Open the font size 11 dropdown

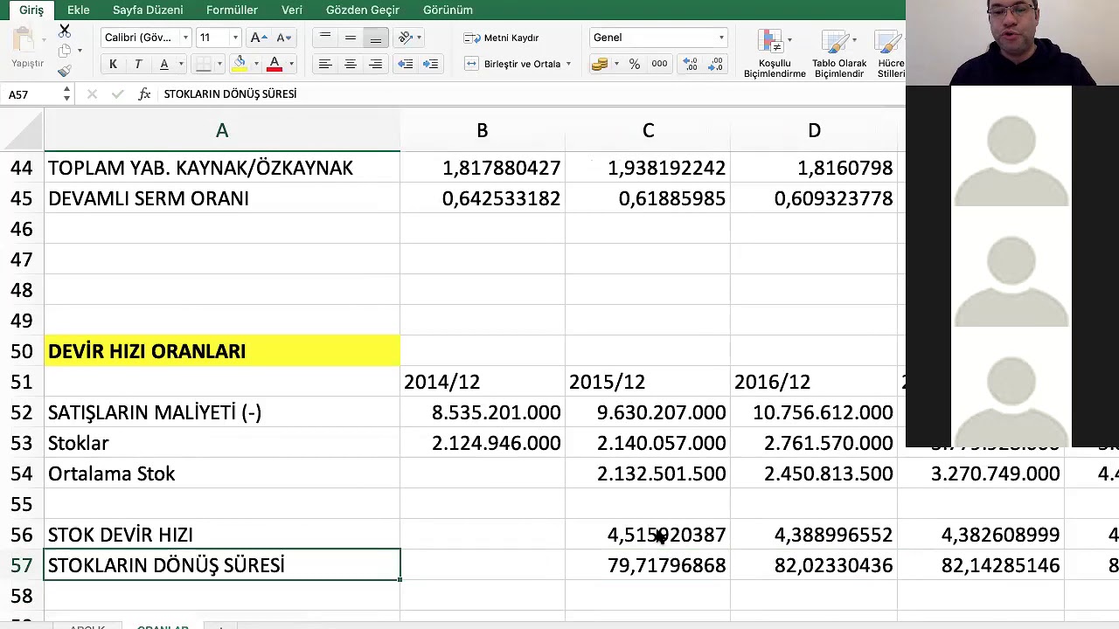coord(235,38)
